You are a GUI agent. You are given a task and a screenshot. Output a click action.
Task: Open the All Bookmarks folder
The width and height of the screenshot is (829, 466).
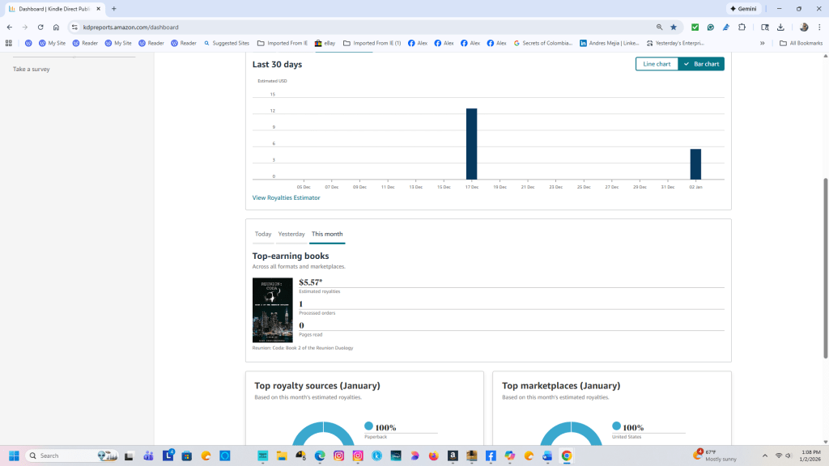[x=801, y=43]
